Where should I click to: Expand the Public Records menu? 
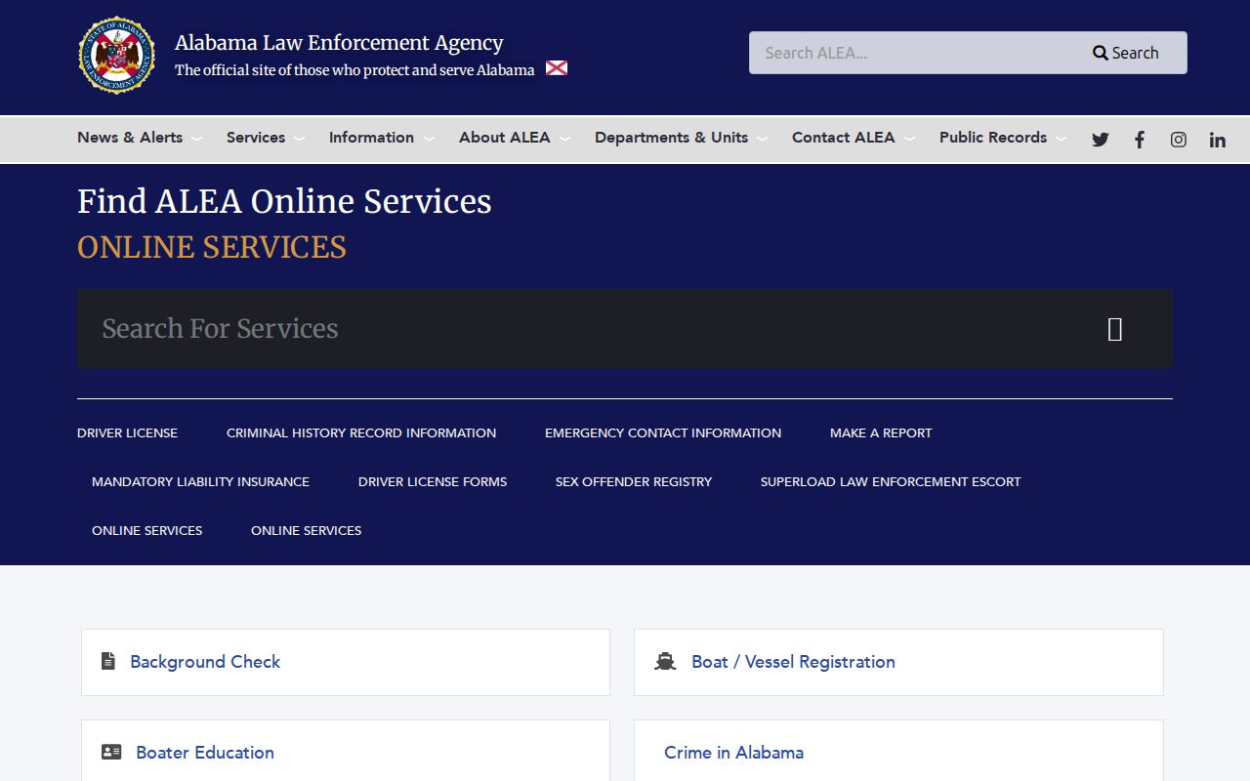pos(1003,138)
